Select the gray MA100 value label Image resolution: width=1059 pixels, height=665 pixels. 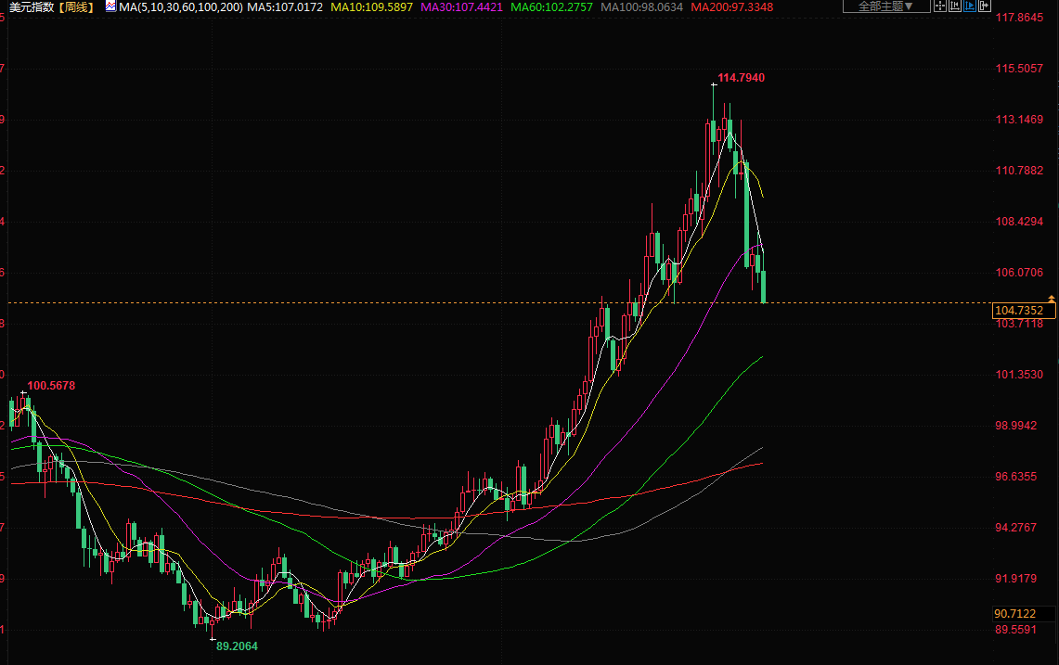coord(642,6)
